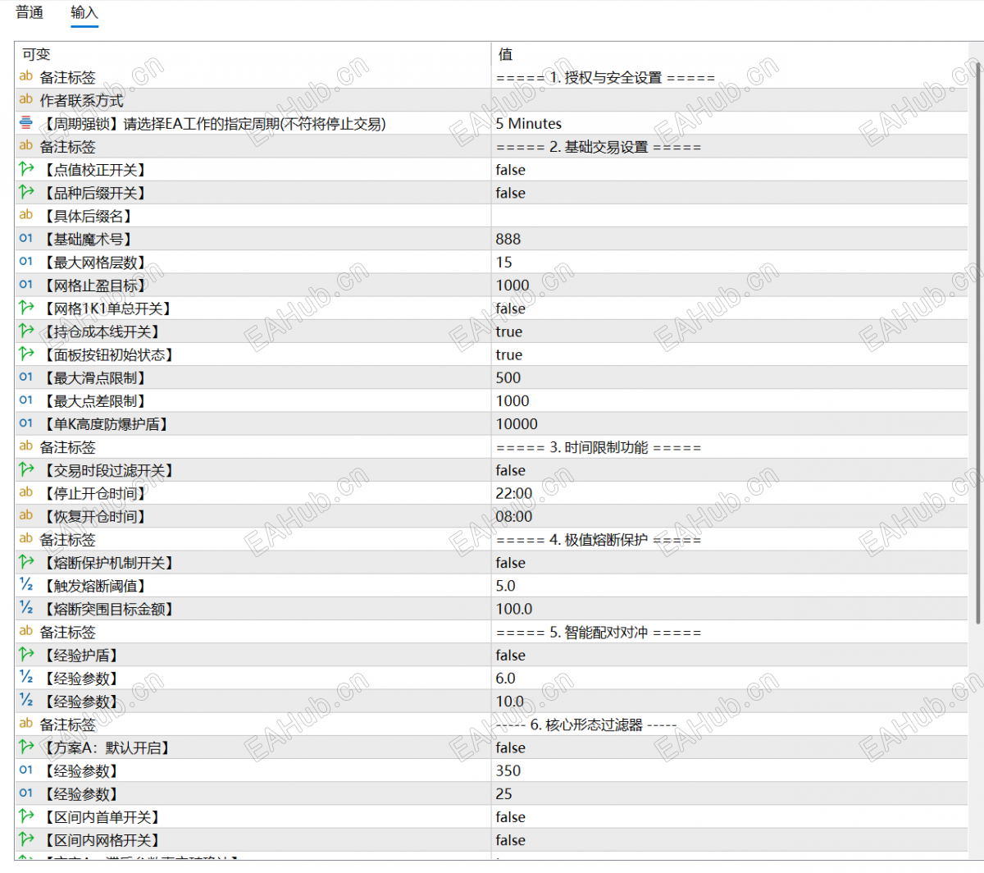This screenshot has height=873, width=984.
Task: Select the 作者联系方式 parameter name
Action: (81, 100)
